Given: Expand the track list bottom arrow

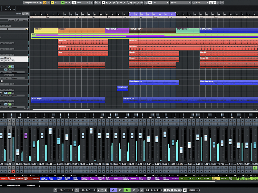Looking at the screenshot, I should [x=25, y=109].
